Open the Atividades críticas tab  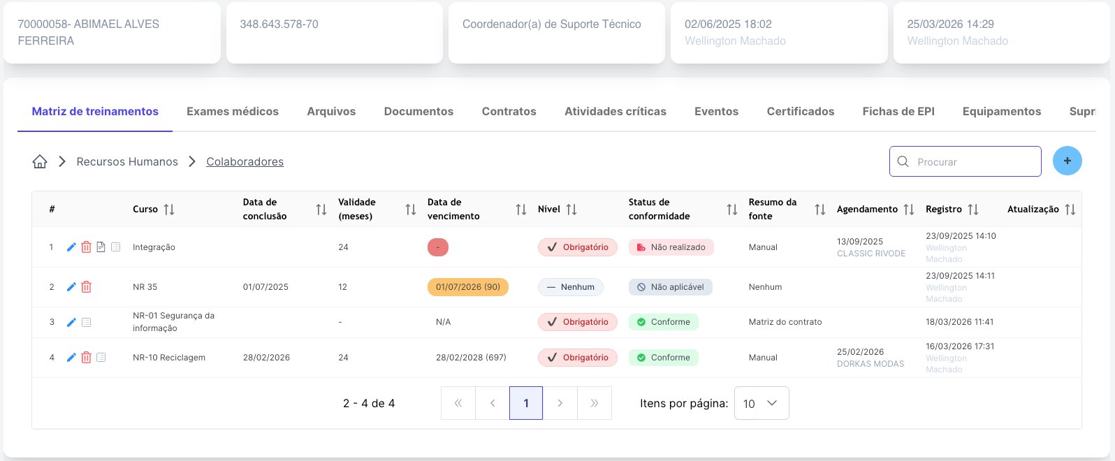click(615, 111)
